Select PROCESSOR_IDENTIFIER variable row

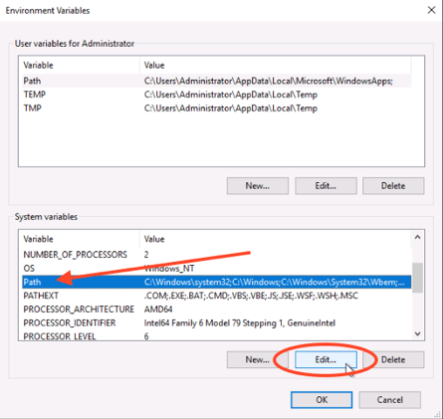(217, 322)
